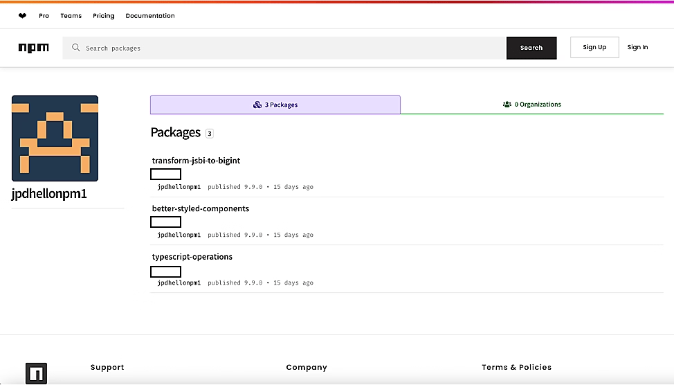Open the typescript-operations package
Image resolution: width=674 pixels, height=385 pixels.
[x=192, y=257]
